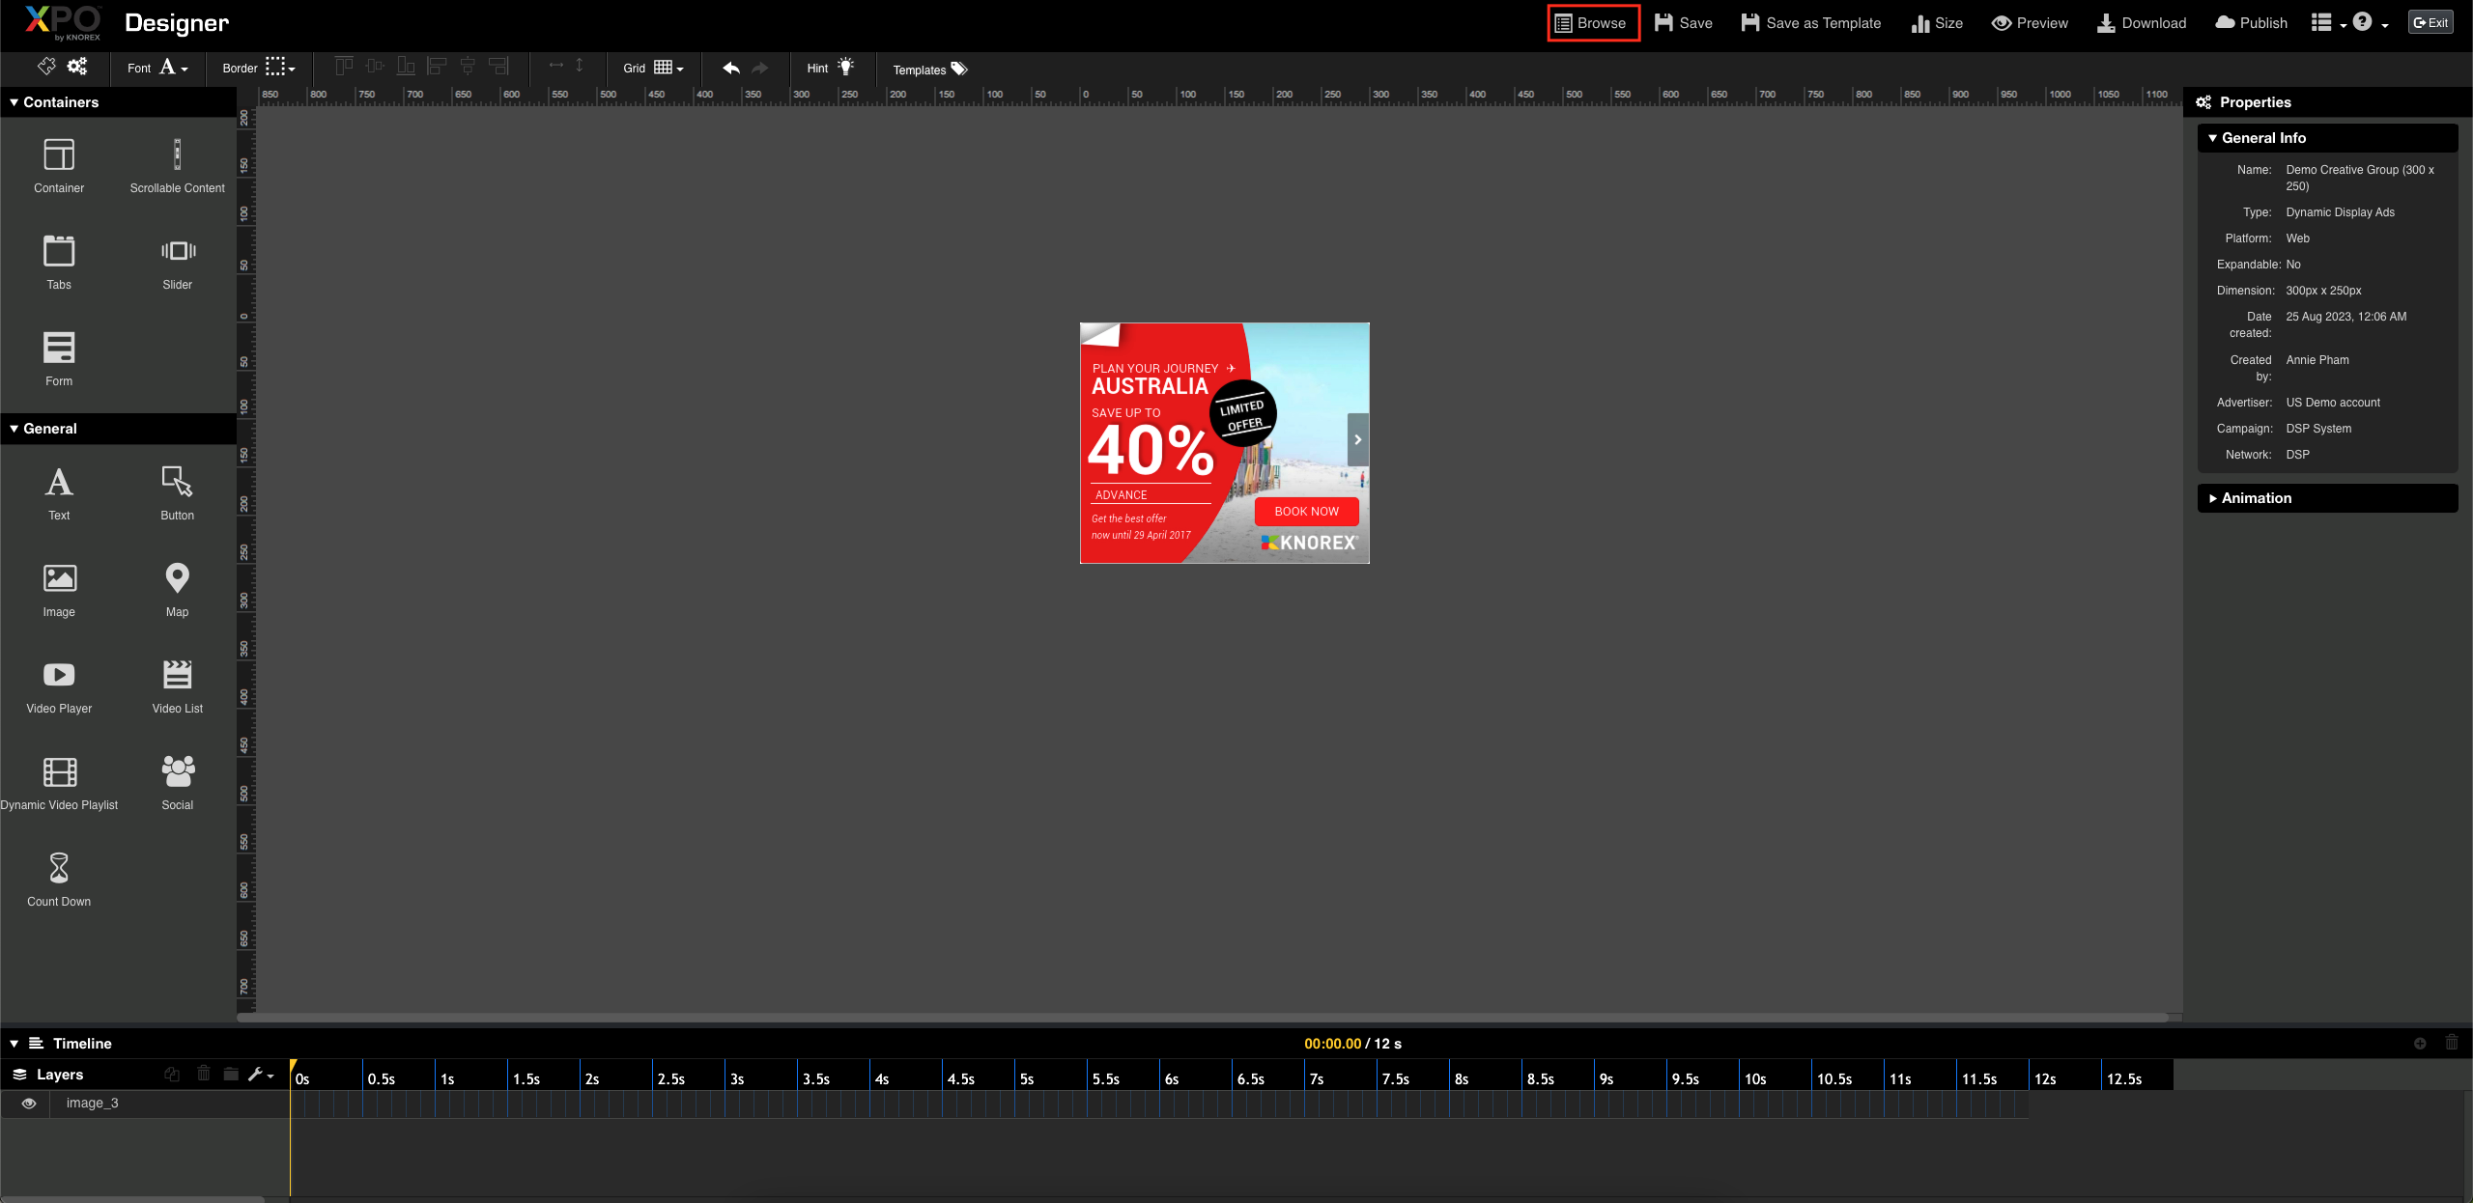Toggle Hint mode with the bulb icon
This screenshot has width=2473, height=1203.
[846, 67]
